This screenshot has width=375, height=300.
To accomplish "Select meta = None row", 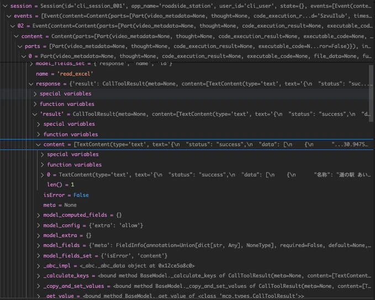I will 187,205.
